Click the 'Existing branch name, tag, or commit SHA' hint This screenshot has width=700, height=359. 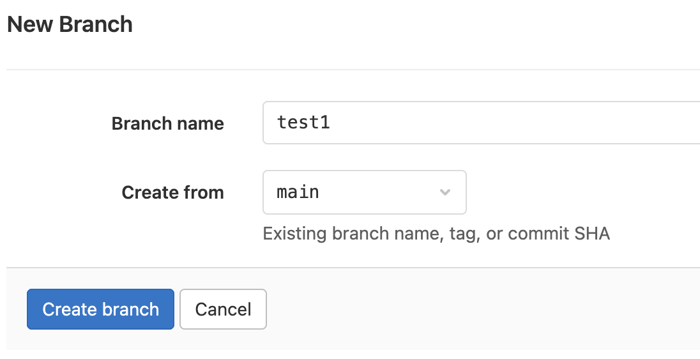436,234
